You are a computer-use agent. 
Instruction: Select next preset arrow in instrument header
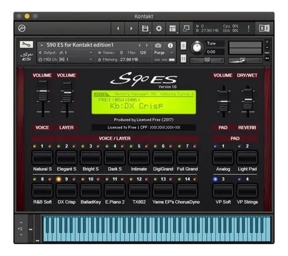click(147, 45)
